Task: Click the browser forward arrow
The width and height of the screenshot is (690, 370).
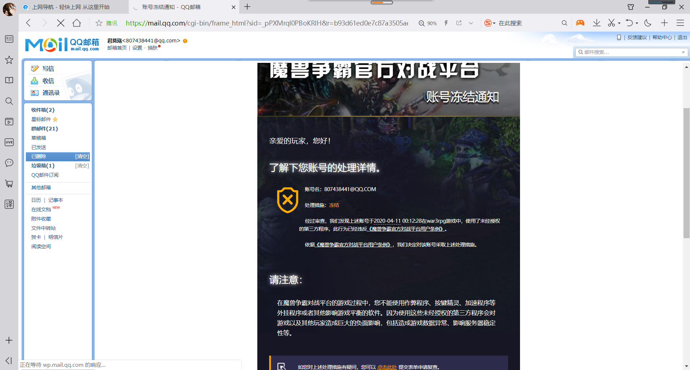Action: pyautogui.click(x=45, y=23)
